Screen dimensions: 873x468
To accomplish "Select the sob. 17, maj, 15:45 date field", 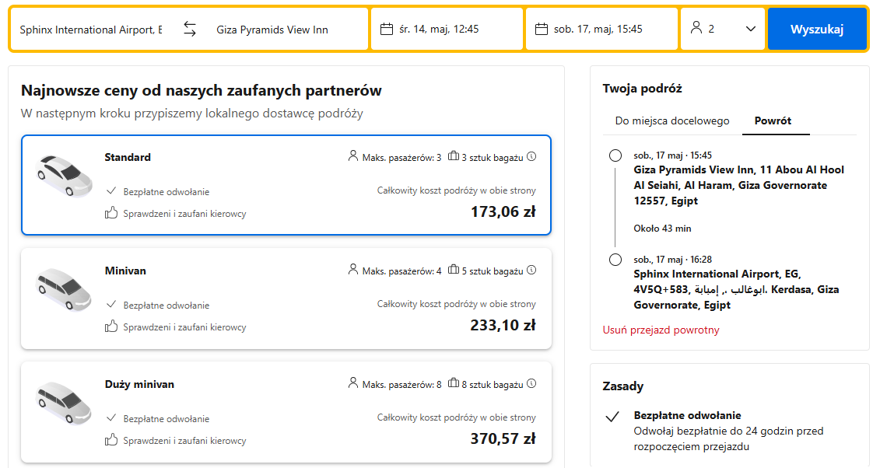I will [602, 29].
